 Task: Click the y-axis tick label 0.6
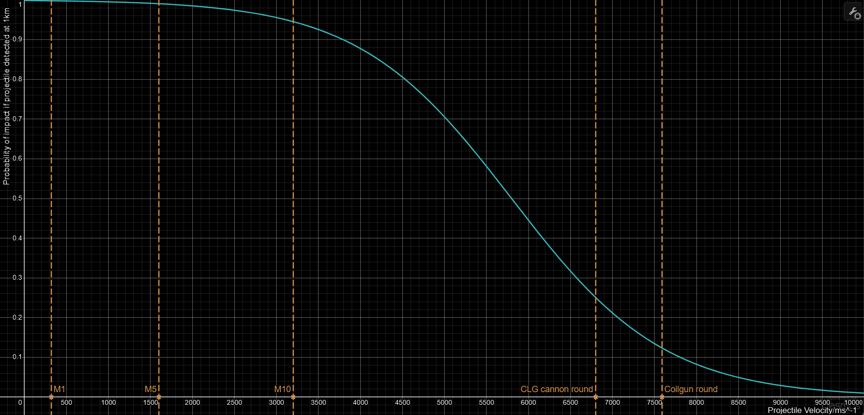click(18, 158)
